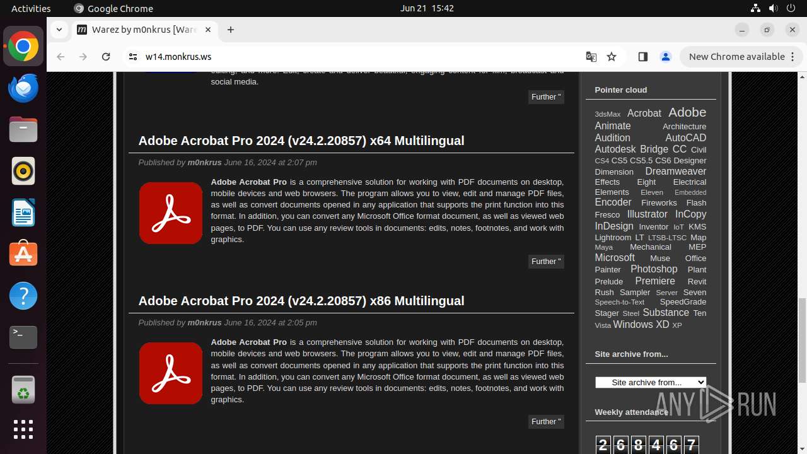Open the InDesign tag

click(614, 226)
